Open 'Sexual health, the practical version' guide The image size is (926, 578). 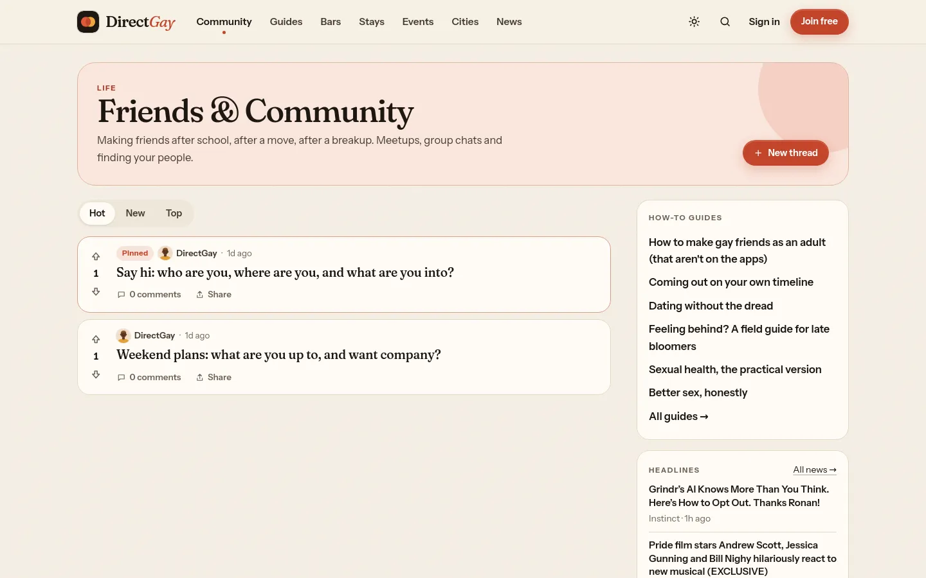(x=735, y=369)
